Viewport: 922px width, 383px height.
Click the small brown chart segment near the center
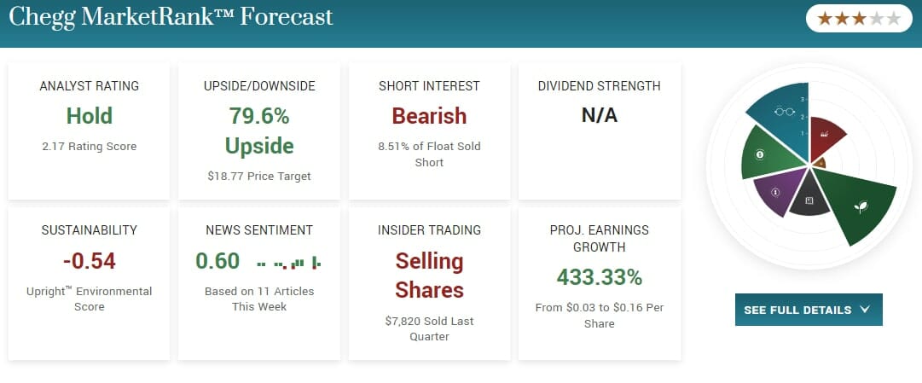tap(821, 161)
